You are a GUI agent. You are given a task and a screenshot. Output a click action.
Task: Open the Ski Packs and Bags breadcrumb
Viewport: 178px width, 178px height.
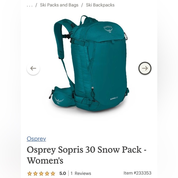click(x=59, y=5)
